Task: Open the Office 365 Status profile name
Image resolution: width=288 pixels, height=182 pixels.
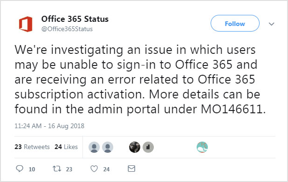Action: [x=75, y=19]
